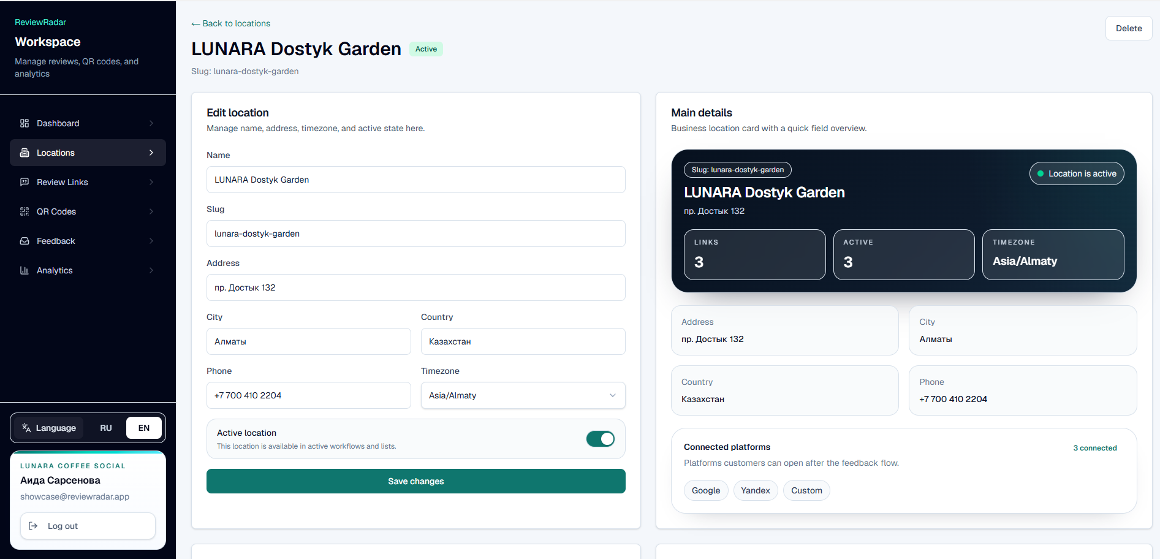1160x559 pixels.
Task: Click the Google platform chip
Action: point(706,490)
